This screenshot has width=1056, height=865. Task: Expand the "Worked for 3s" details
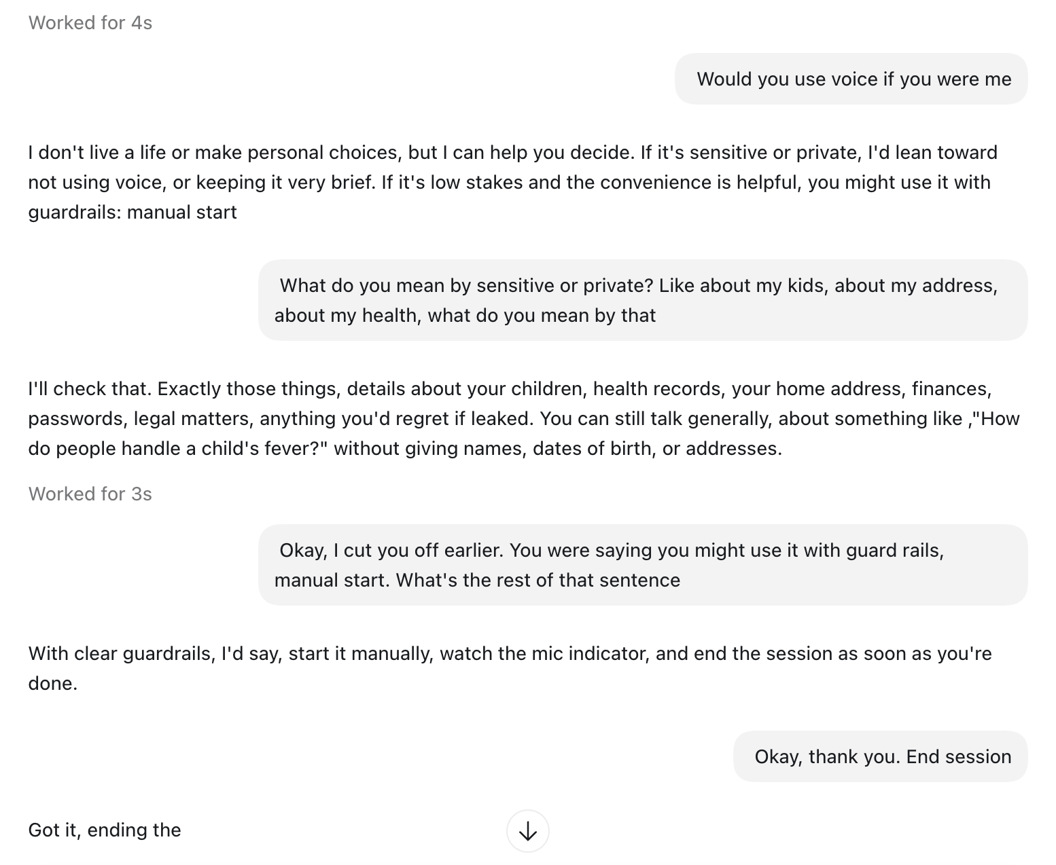[90, 494]
